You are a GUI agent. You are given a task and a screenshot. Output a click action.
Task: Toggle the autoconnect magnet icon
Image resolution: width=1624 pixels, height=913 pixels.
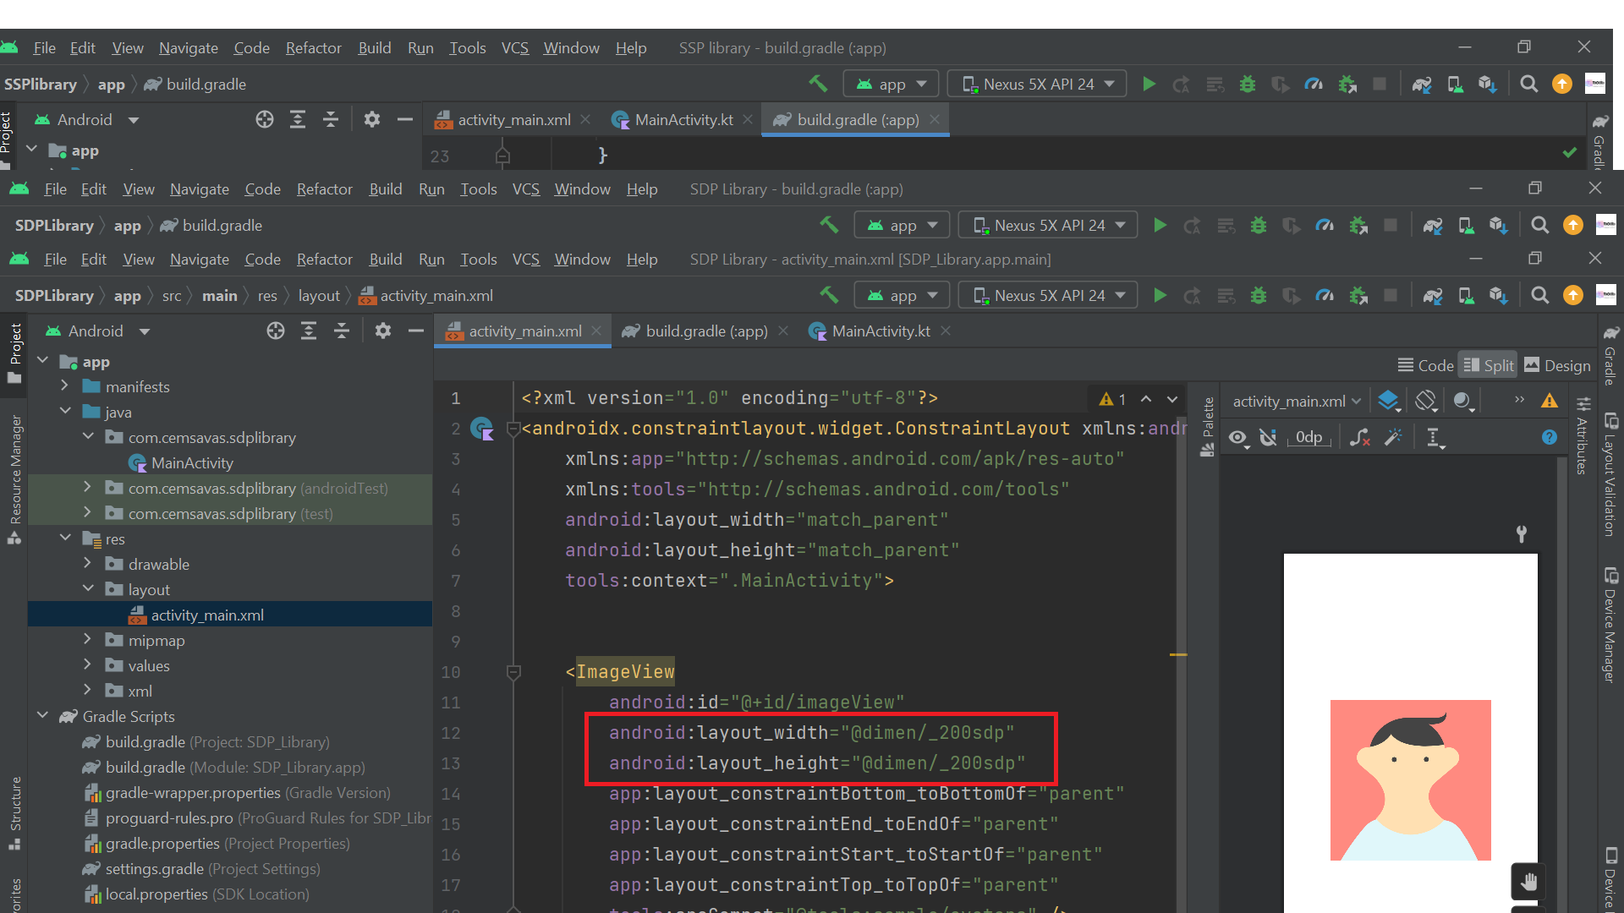coord(1268,437)
